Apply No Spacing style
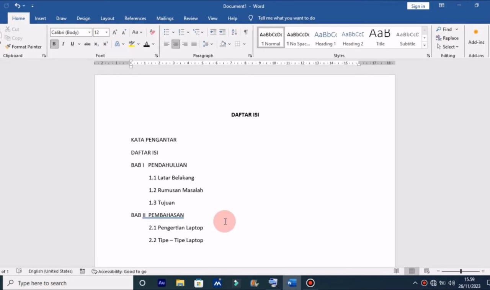Screen dimensions: 490x290 [298, 37]
